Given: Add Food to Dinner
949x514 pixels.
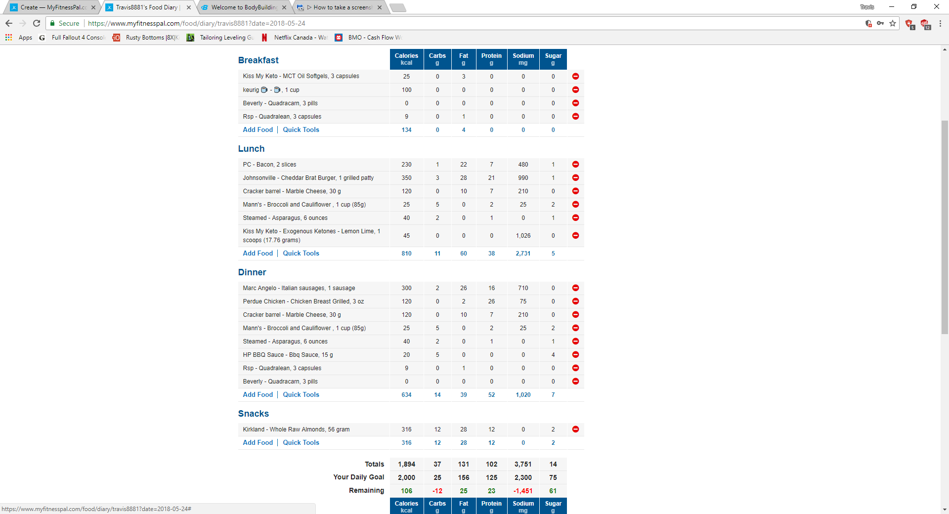Looking at the screenshot, I should [258, 394].
